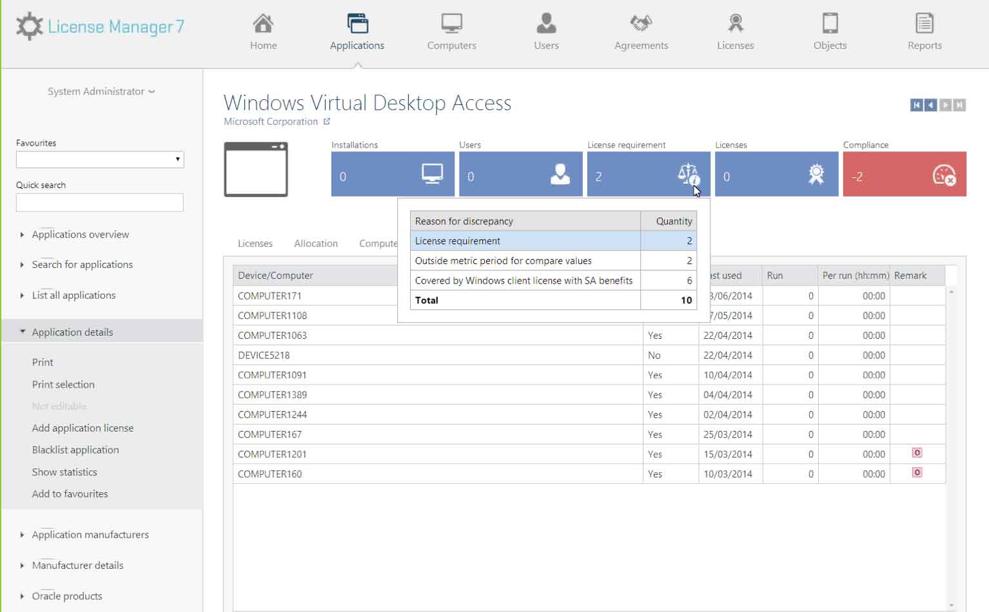Expand the Search for applications section

click(82, 264)
